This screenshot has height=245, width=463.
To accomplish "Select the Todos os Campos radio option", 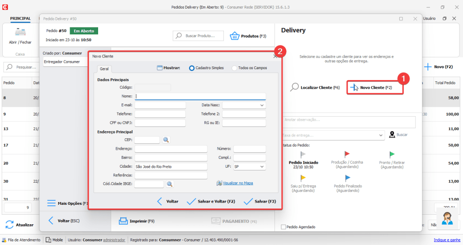I will (x=234, y=68).
